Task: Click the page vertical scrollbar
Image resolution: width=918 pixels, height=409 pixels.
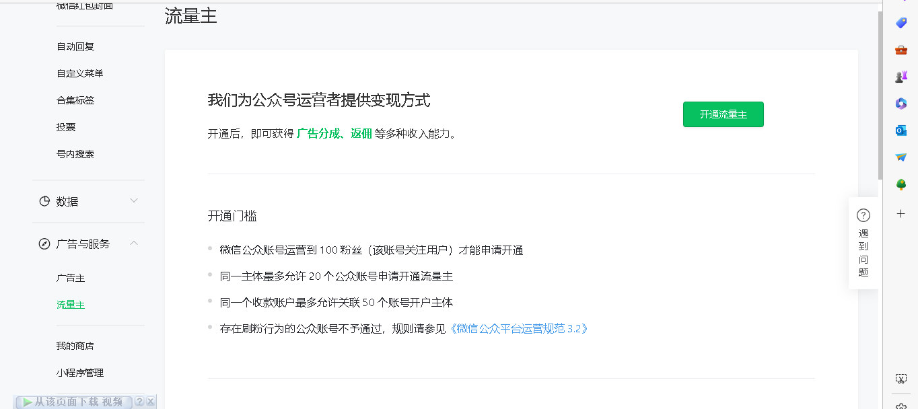Action: click(880, 94)
